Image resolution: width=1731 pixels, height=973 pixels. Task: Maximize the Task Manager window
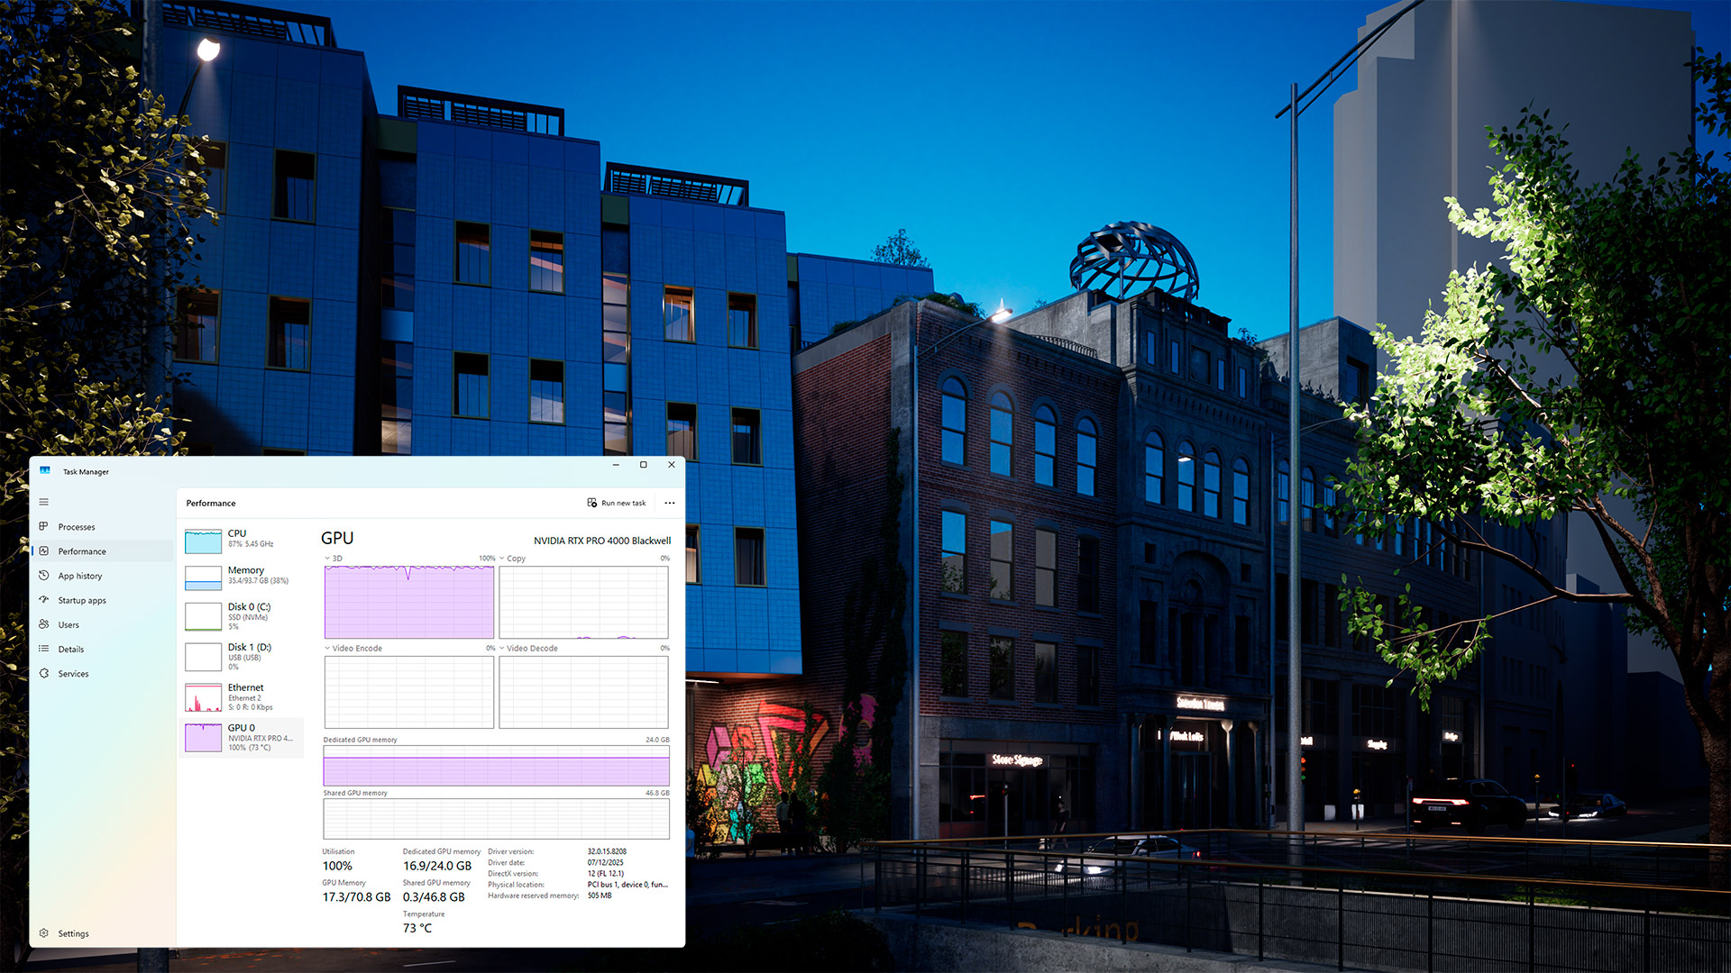point(643,465)
